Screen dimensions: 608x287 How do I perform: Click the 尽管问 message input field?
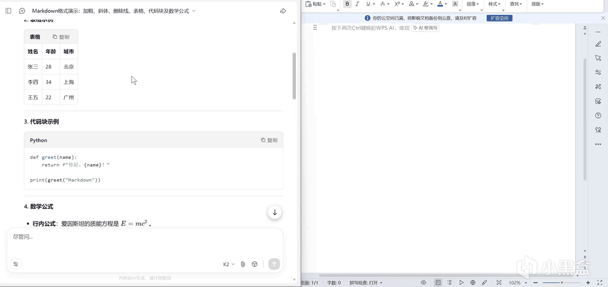(x=145, y=237)
